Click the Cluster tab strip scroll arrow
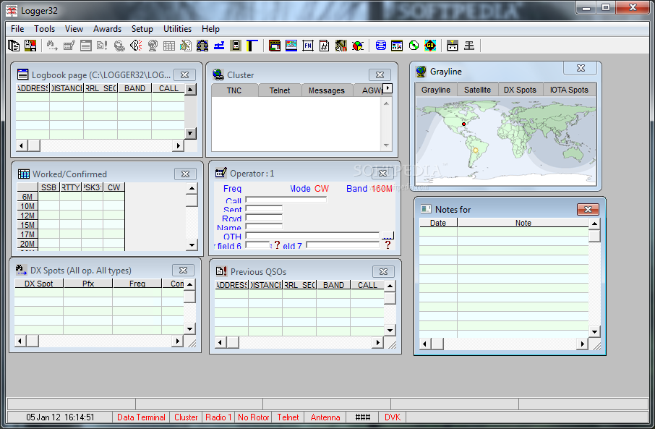This screenshot has width=655, height=429. point(388,88)
